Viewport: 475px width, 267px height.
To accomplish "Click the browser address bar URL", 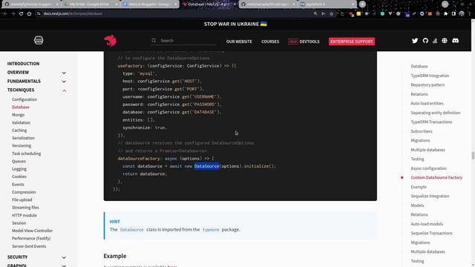I will pyautogui.click(x=73, y=13).
